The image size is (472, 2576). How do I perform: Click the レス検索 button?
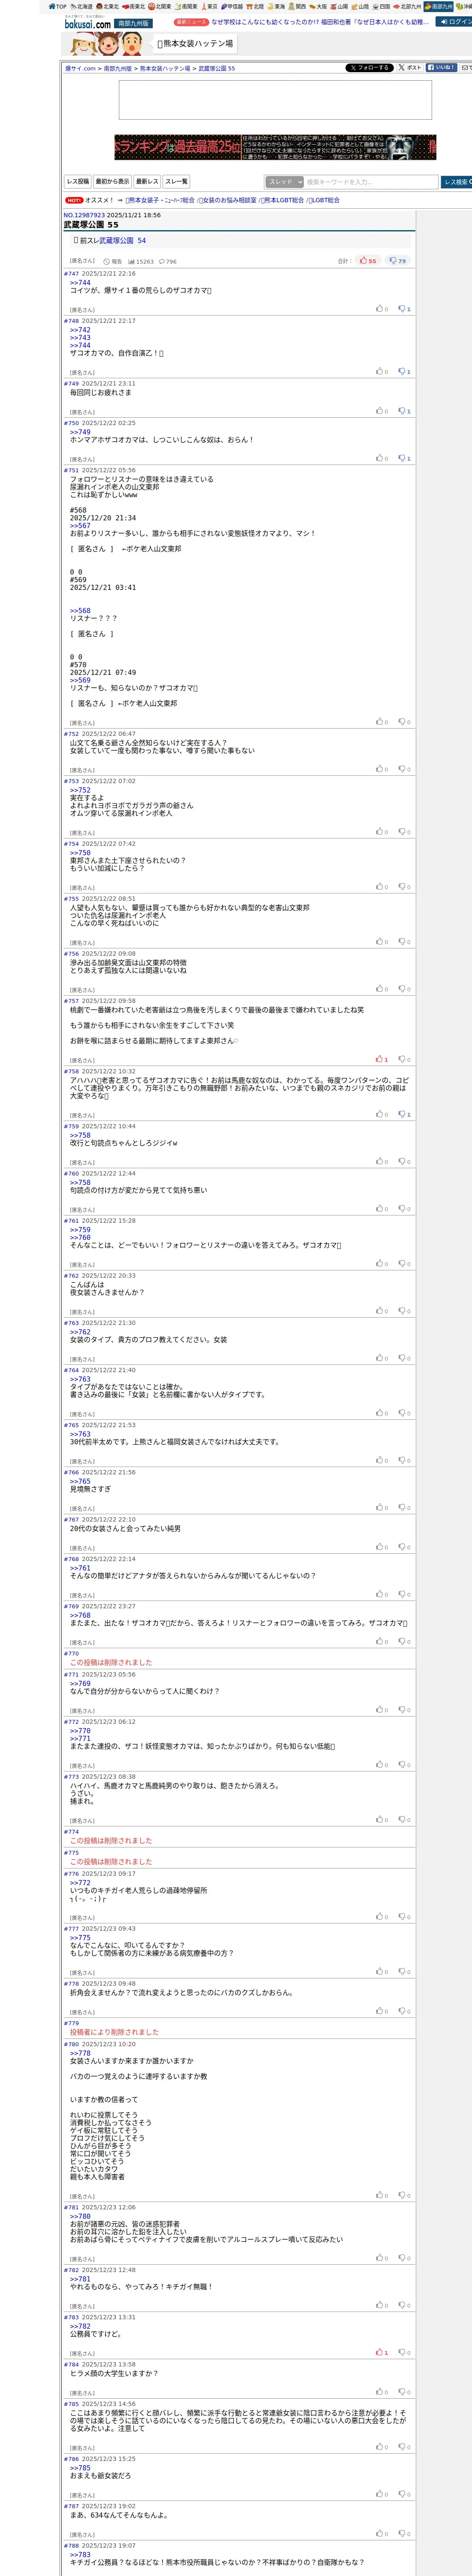456,182
